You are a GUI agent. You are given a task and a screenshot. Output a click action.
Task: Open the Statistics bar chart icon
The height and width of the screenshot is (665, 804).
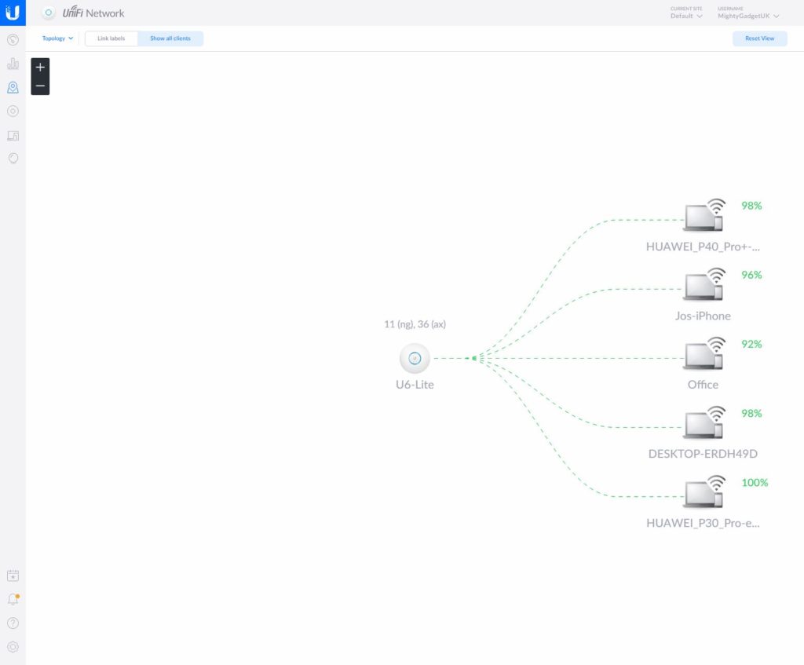[x=13, y=64]
